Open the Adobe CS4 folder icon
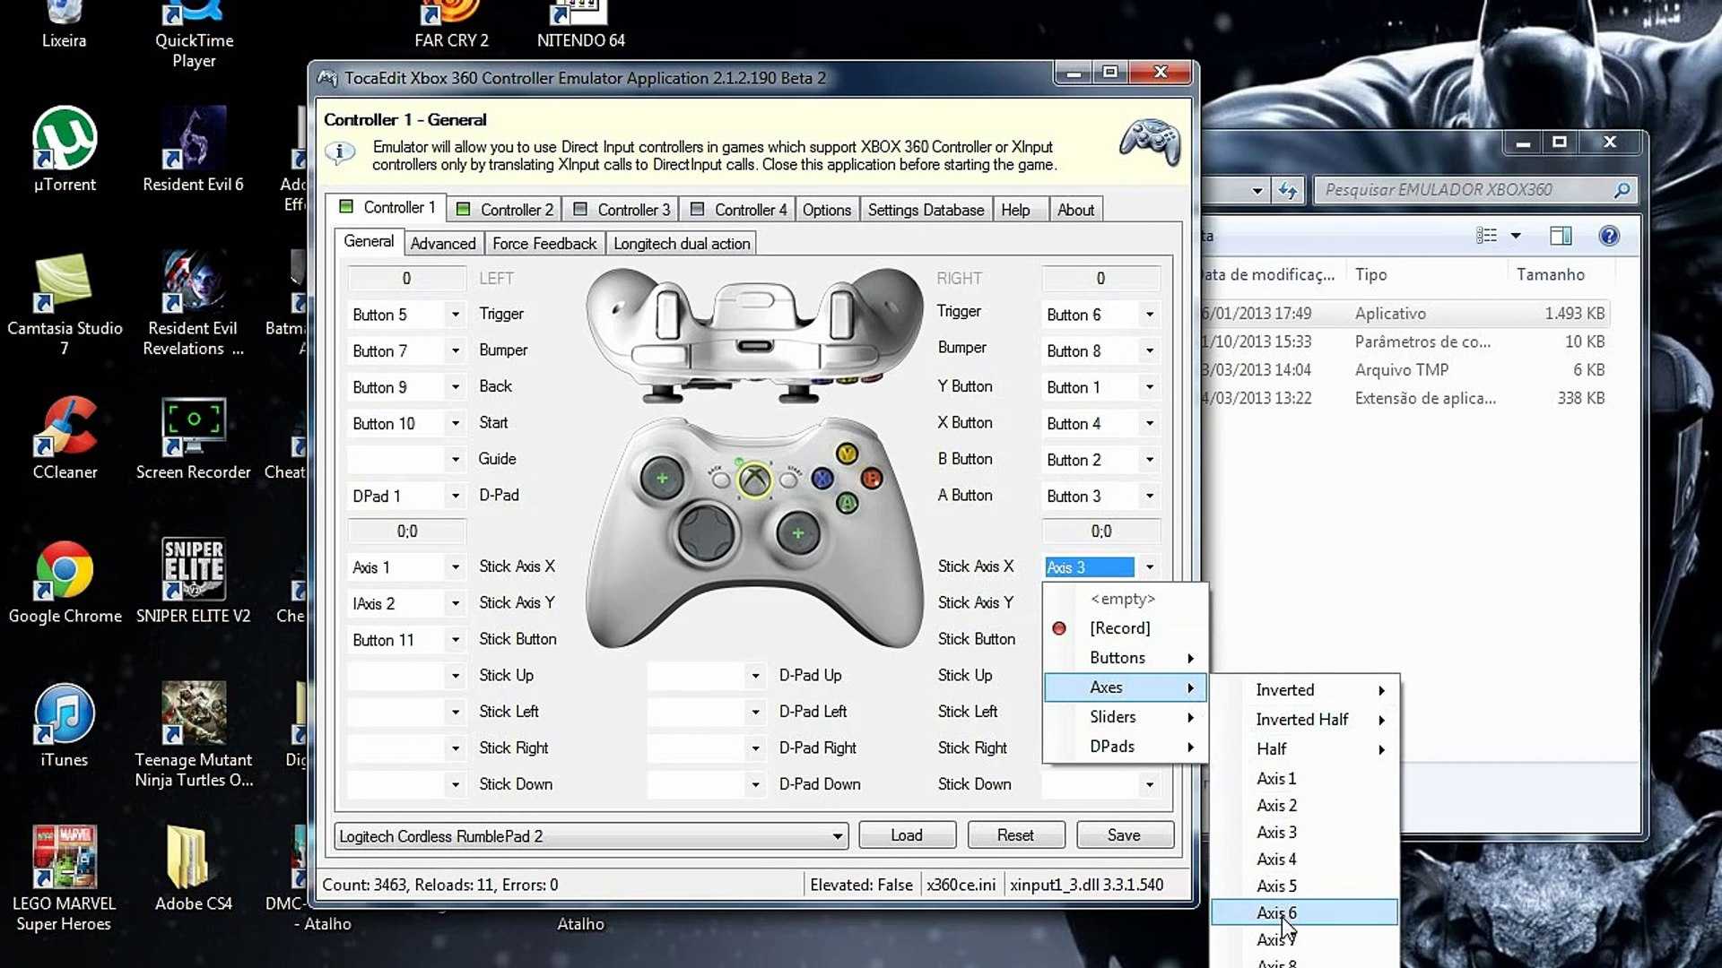Screen dimensions: 1722x968 point(193,868)
